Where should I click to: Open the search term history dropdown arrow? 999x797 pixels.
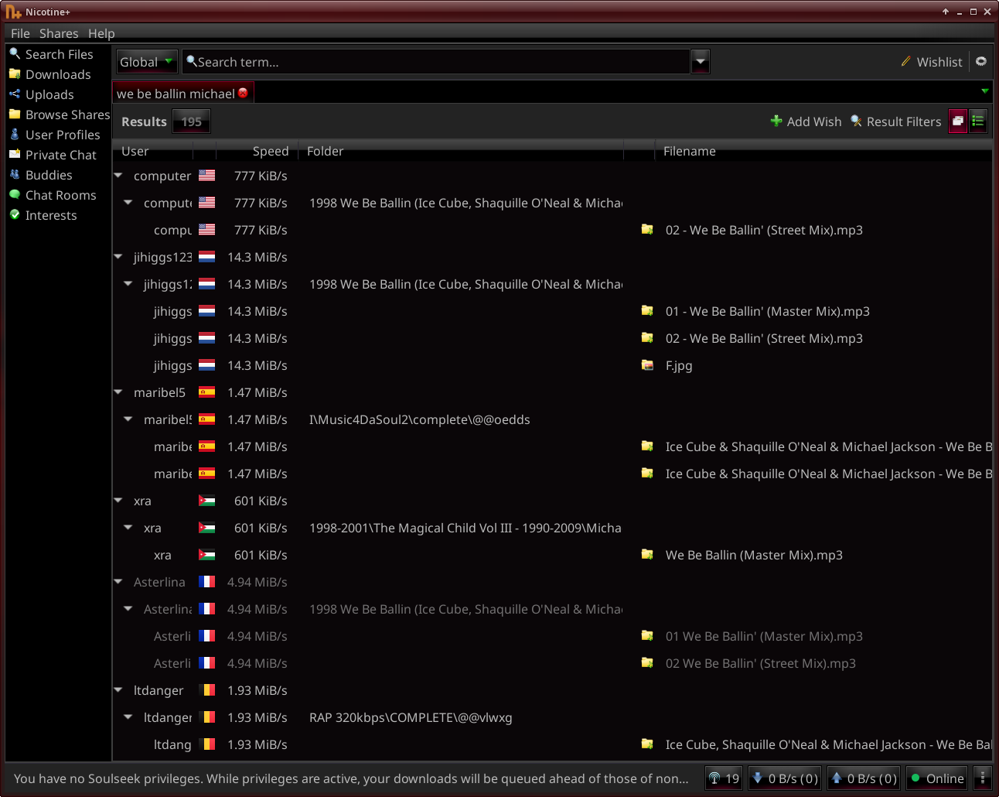[700, 62]
